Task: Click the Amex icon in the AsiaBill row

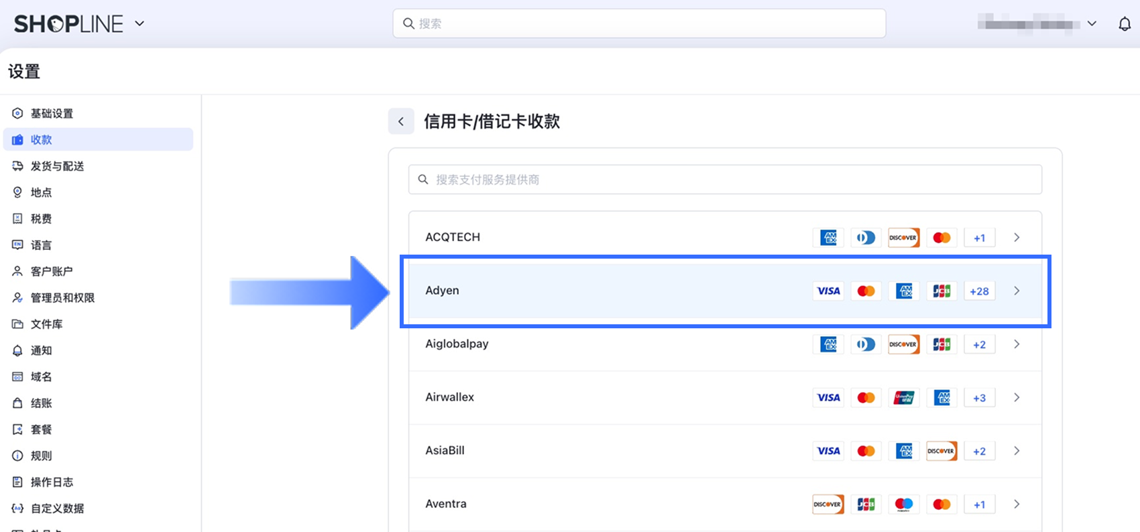Action: 904,451
